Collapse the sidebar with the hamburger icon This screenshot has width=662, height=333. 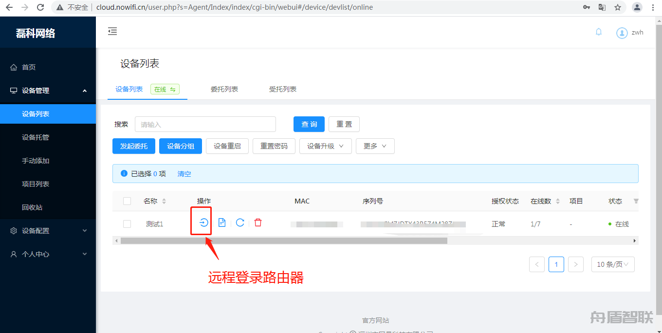pos(112,31)
